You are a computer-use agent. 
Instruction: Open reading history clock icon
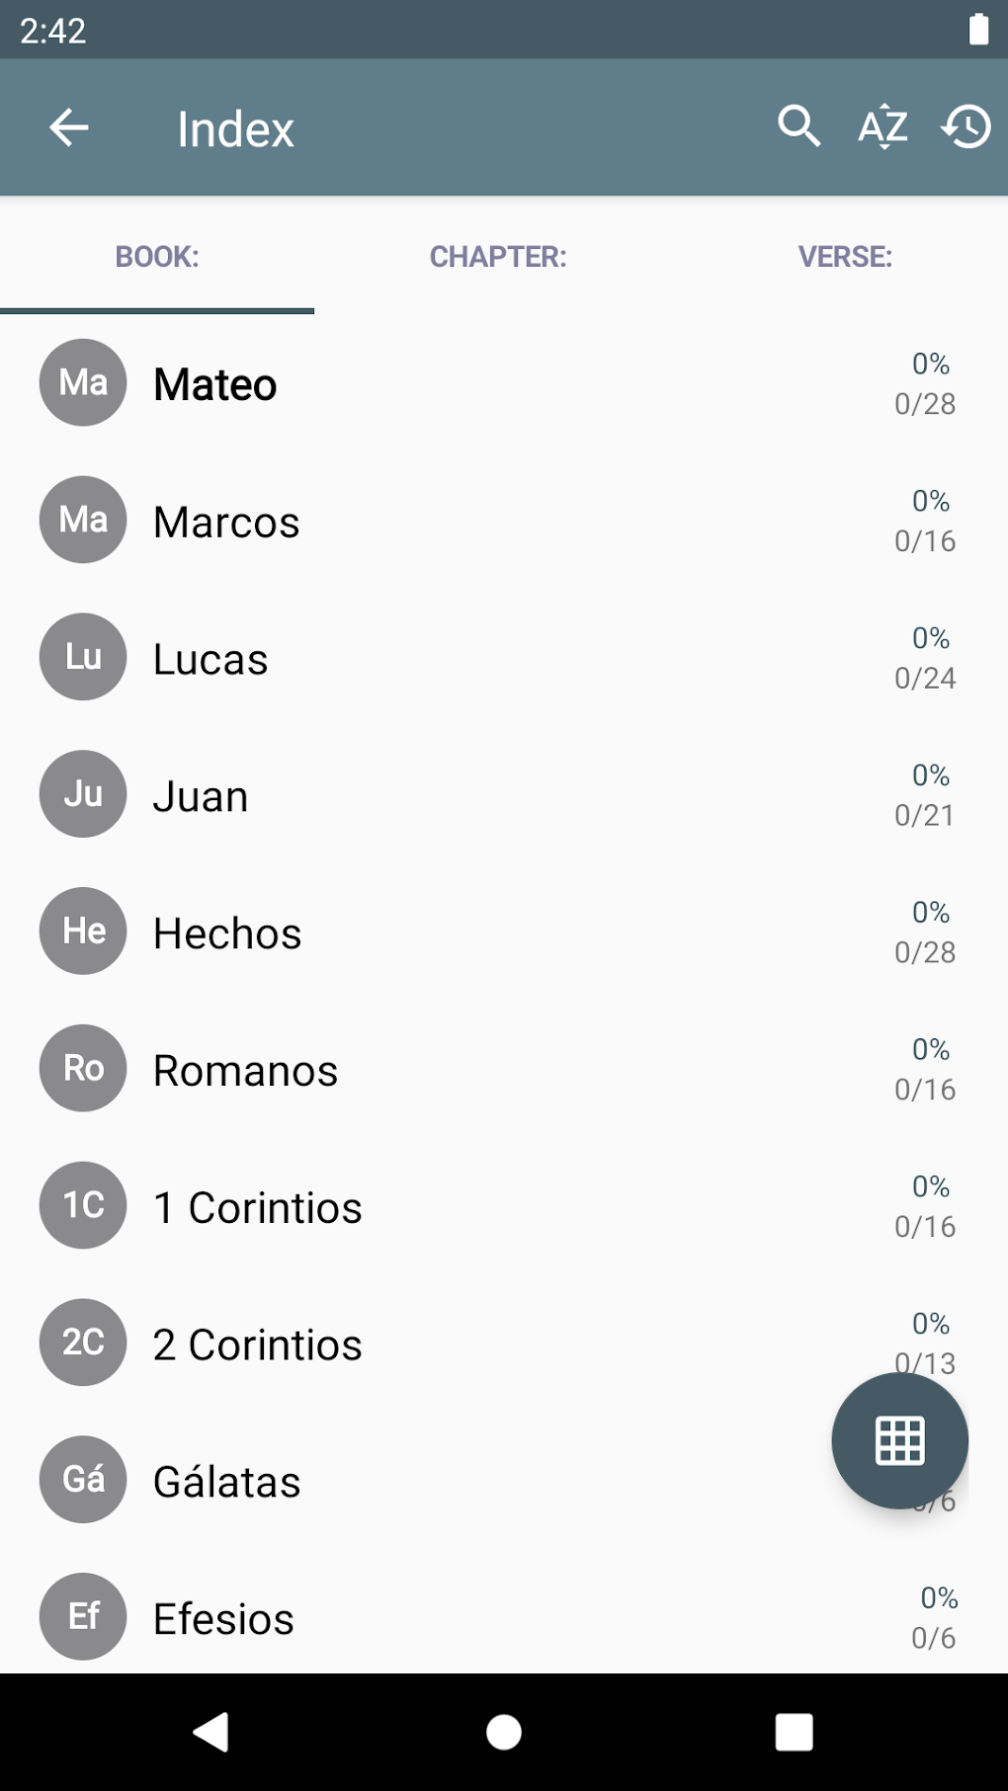(x=966, y=126)
